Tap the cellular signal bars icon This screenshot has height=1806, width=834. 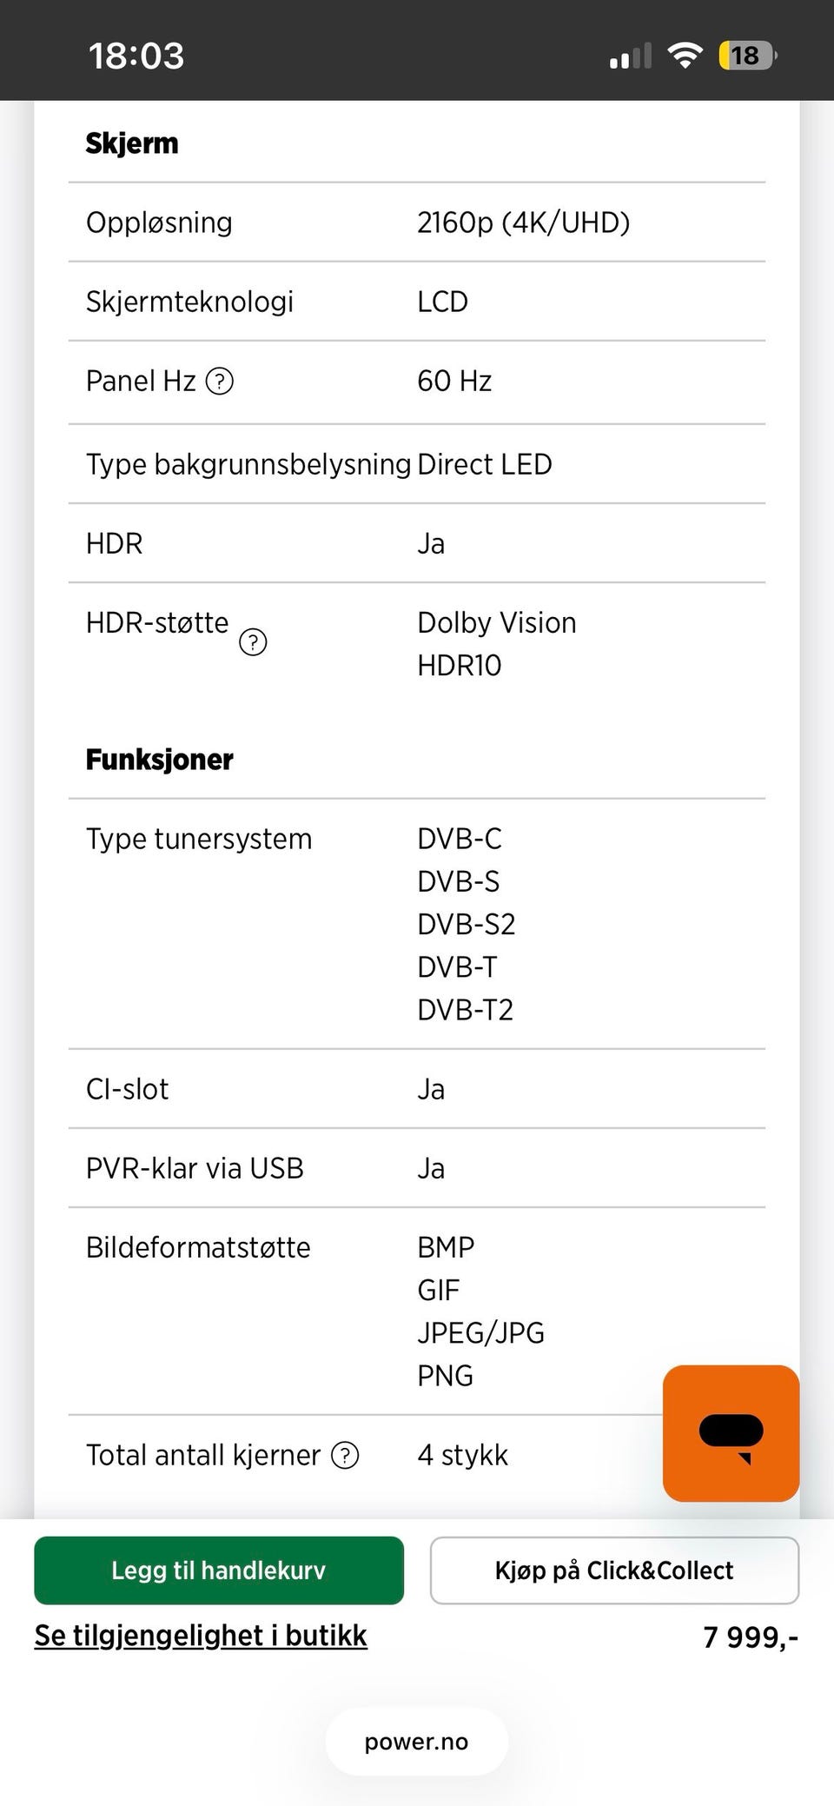coord(631,57)
